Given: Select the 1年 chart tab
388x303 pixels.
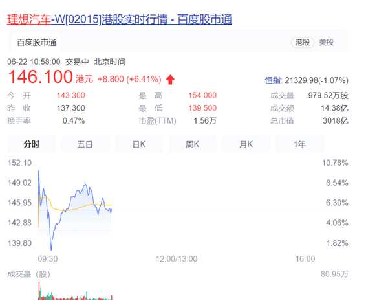Looking at the screenshot, I should (x=299, y=144).
